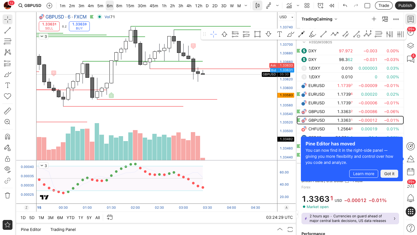Open the forecasting and measurement tools
Screen dimensions: 417x235
(8, 63)
